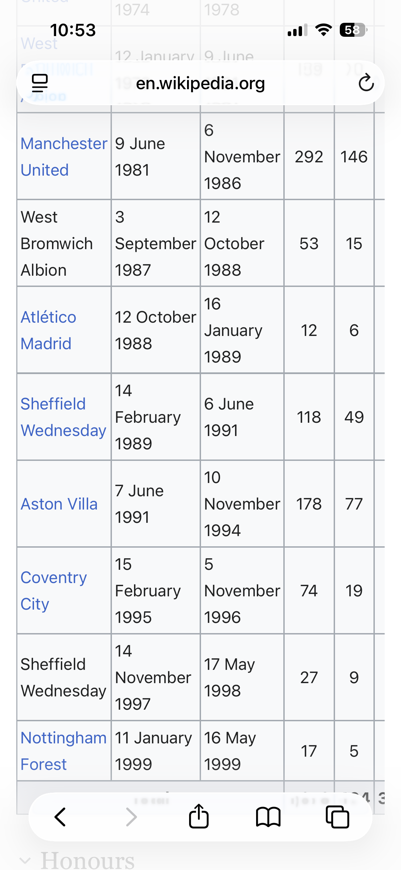401x870 pixels.
Task: Tap the 10:53 clock in status bar
Action: click(x=73, y=30)
